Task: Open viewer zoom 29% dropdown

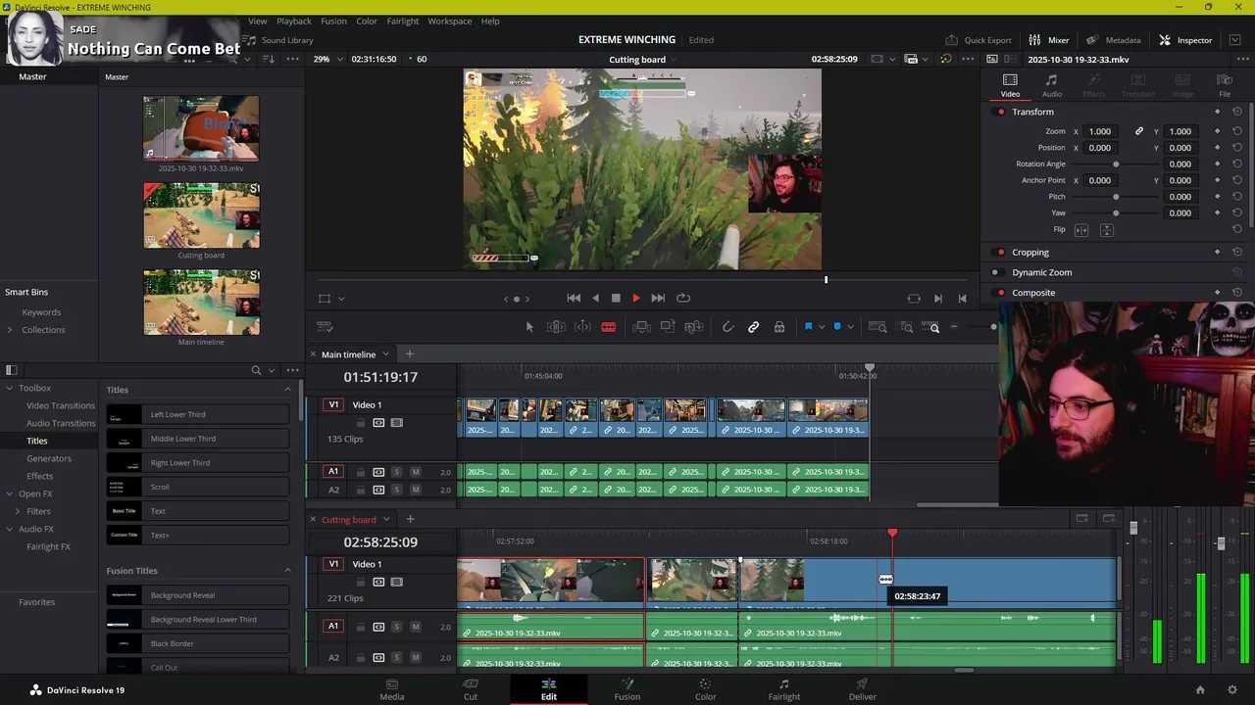Action: [327, 59]
